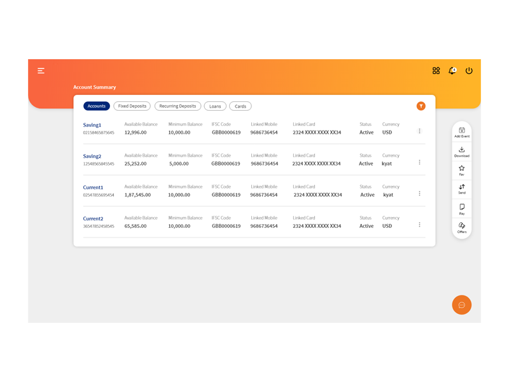Click the Add Event icon
The height and width of the screenshot is (382, 509).
(462, 132)
